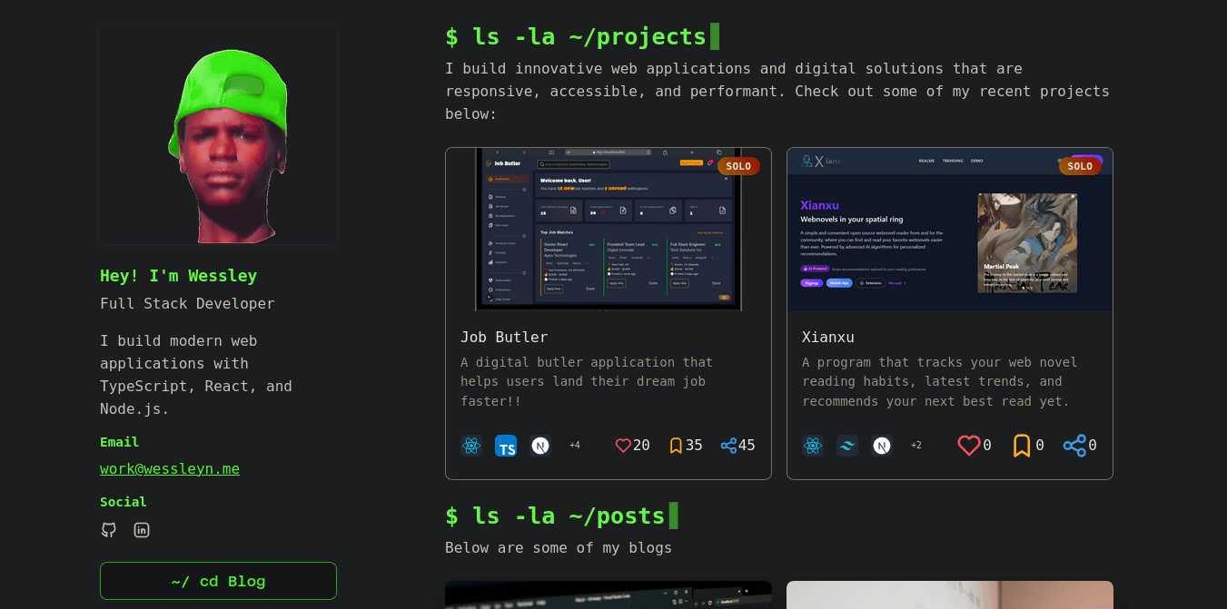The width and height of the screenshot is (1227, 609).
Task: Select the Next.js icon on Job Butler card
Action: point(540,446)
